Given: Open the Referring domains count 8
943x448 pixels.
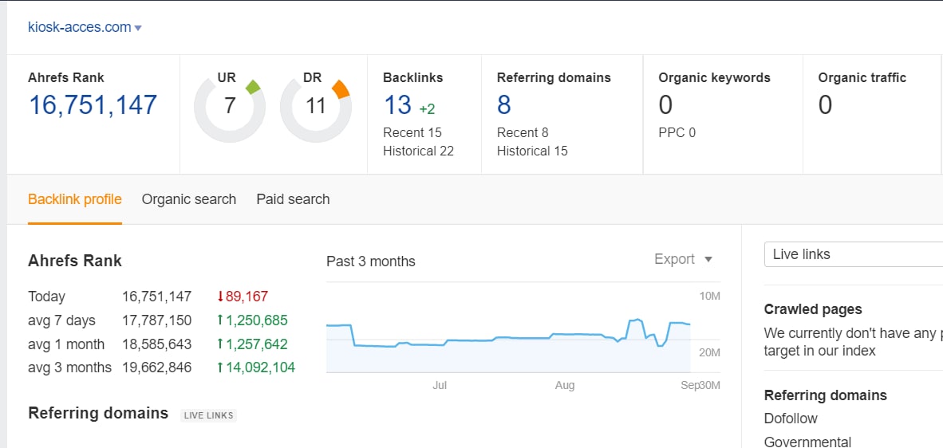Looking at the screenshot, I should point(504,105).
